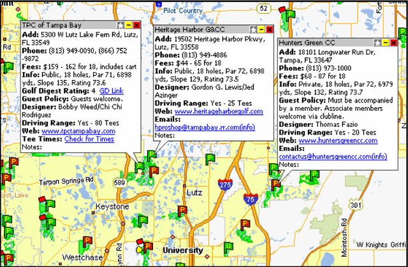
Task: Click the upper green flag with red marker west of Keystone
Action: (50, 205)
